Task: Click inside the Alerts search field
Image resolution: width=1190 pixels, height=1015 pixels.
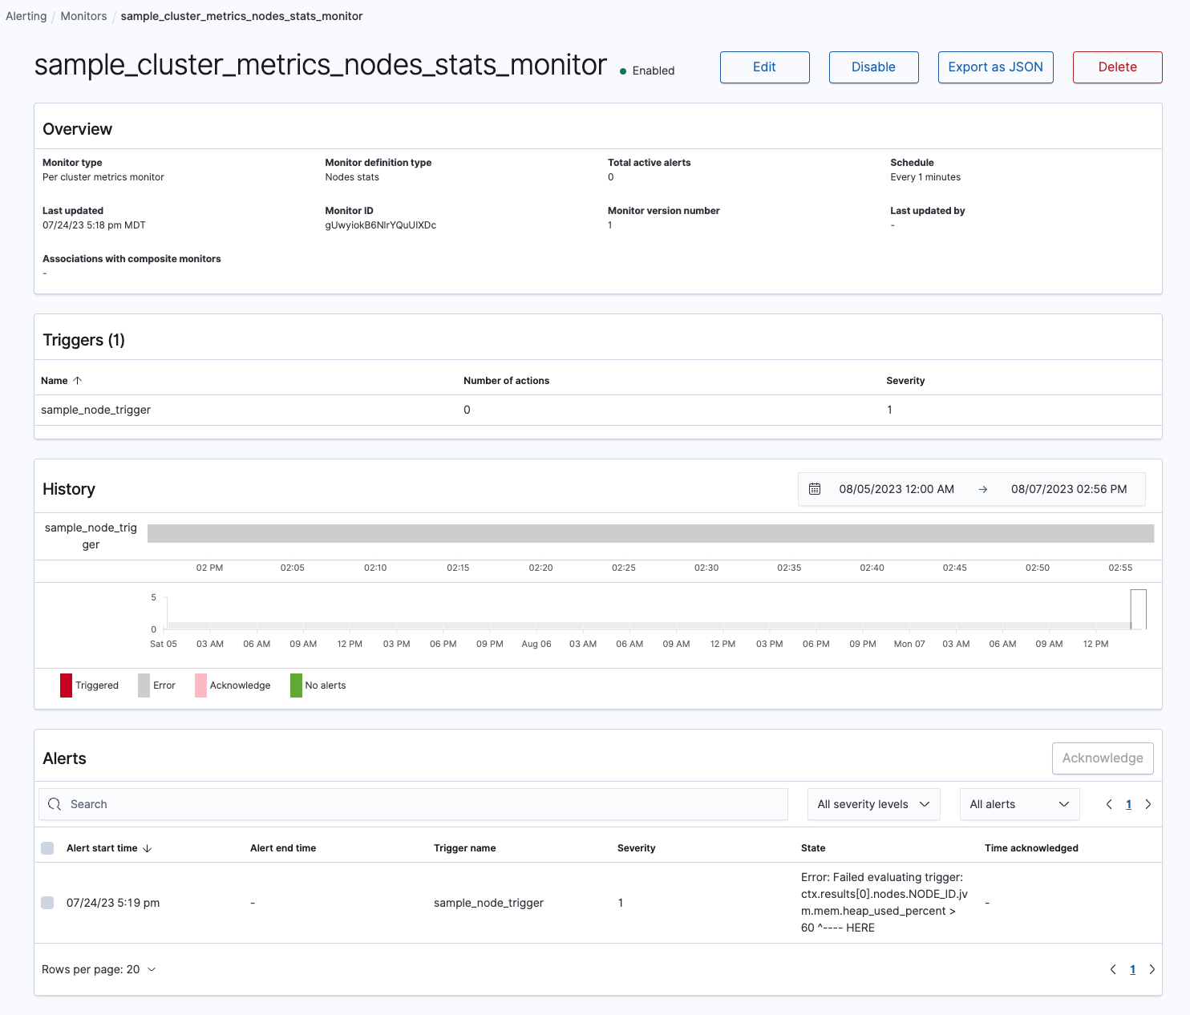Action: tap(321, 803)
